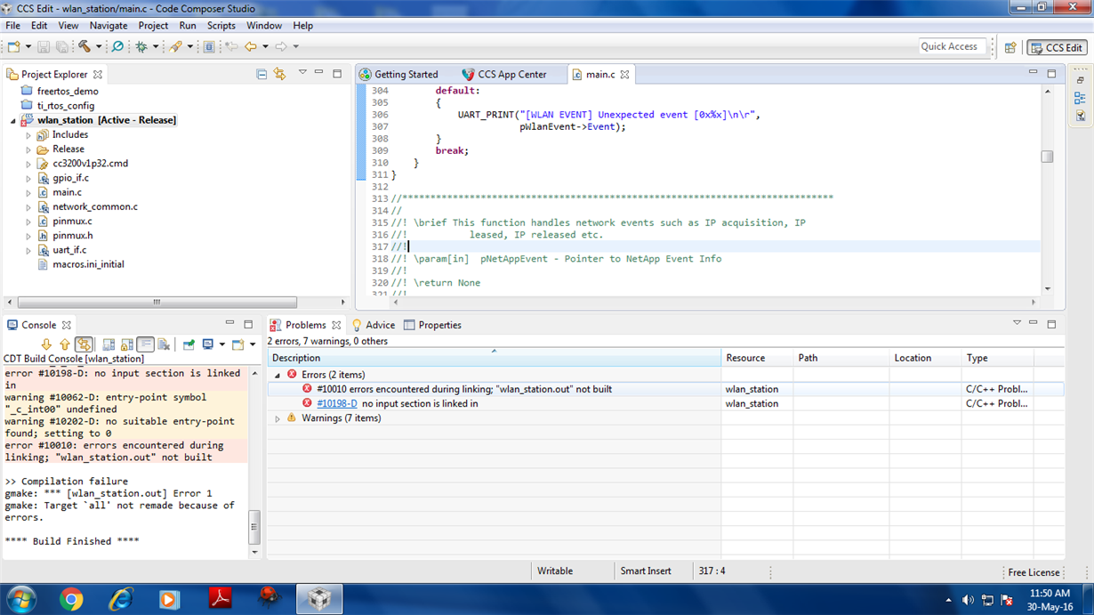Click the Back arrow in toolbar

pyautogui.click(x=251, y=46)
